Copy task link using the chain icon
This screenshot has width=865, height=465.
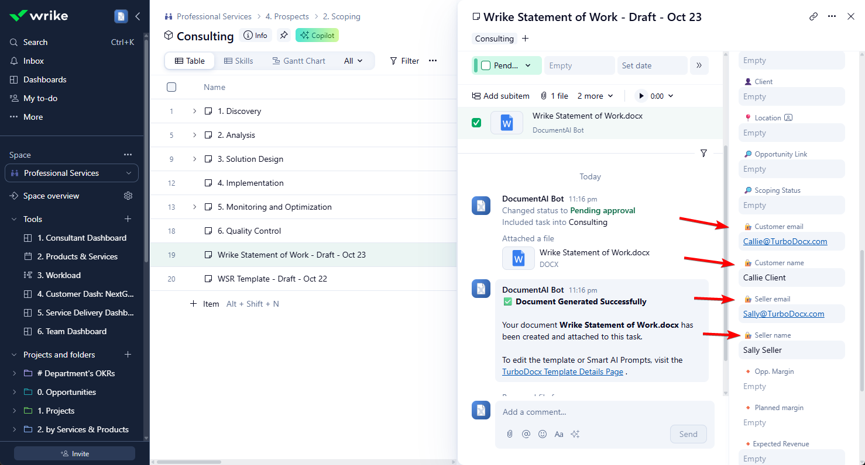[813, 16]
